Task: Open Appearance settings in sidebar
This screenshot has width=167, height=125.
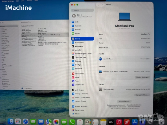Action: point(77,46)
